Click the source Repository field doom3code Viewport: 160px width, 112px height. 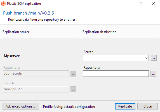pos(36,73)
